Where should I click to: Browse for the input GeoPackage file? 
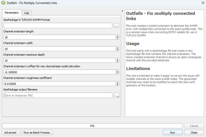(x=117, y=25)
